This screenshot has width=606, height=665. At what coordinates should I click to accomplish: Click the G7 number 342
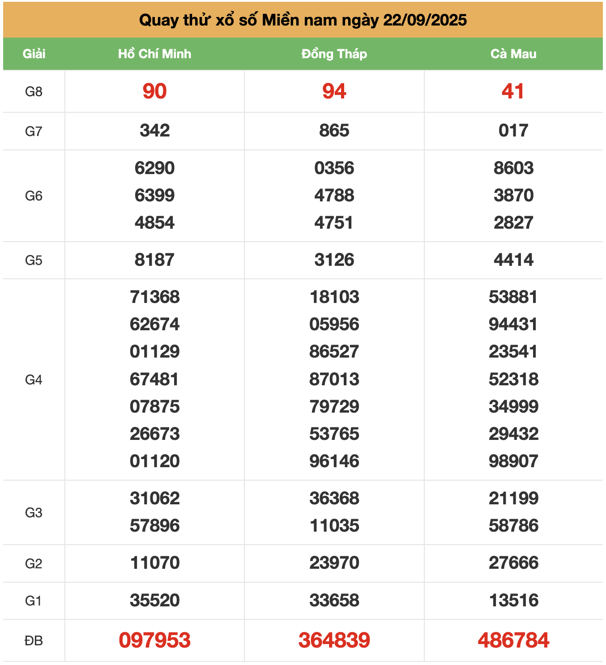[154, 131]
